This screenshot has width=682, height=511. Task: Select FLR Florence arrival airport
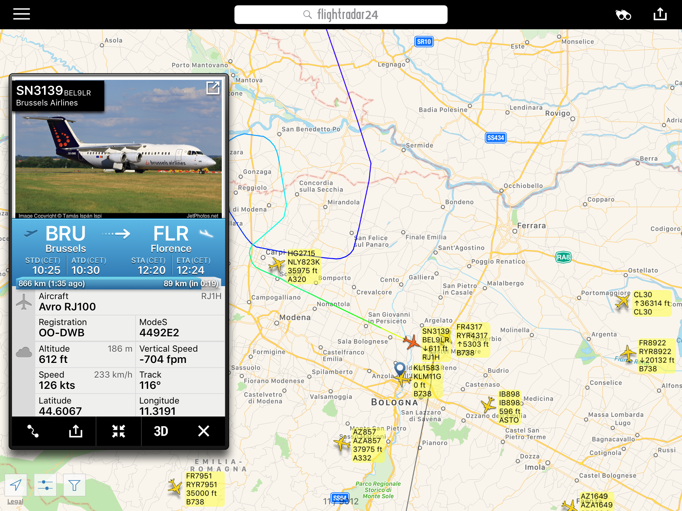coord(171,238)
